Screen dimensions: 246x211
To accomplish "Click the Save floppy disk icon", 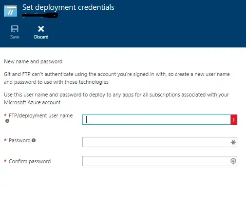I will pyautogui.click(x=15, y=29).
